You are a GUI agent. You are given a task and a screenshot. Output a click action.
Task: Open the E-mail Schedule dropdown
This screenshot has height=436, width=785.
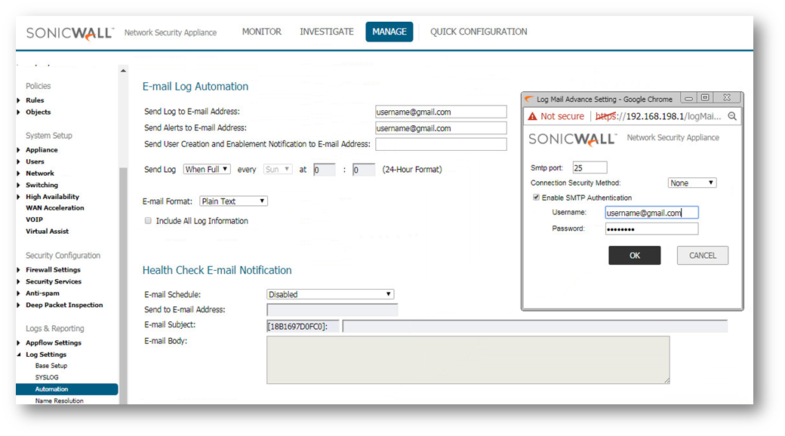(330, 294)
